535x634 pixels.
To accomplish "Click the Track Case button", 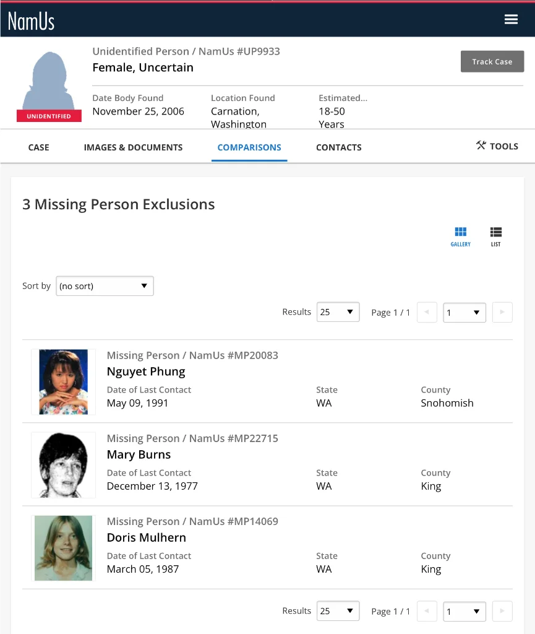I will (492, 61).
